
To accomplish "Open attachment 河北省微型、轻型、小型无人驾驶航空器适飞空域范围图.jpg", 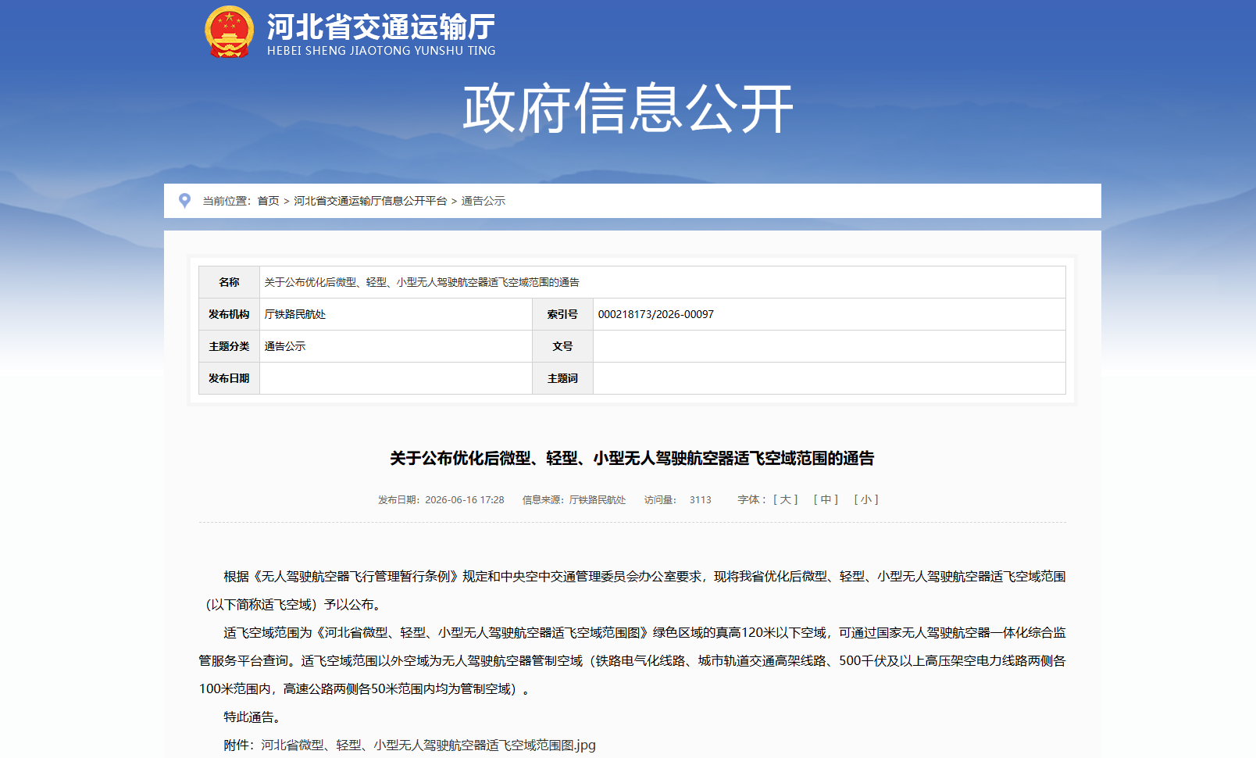I will (428, 745).
